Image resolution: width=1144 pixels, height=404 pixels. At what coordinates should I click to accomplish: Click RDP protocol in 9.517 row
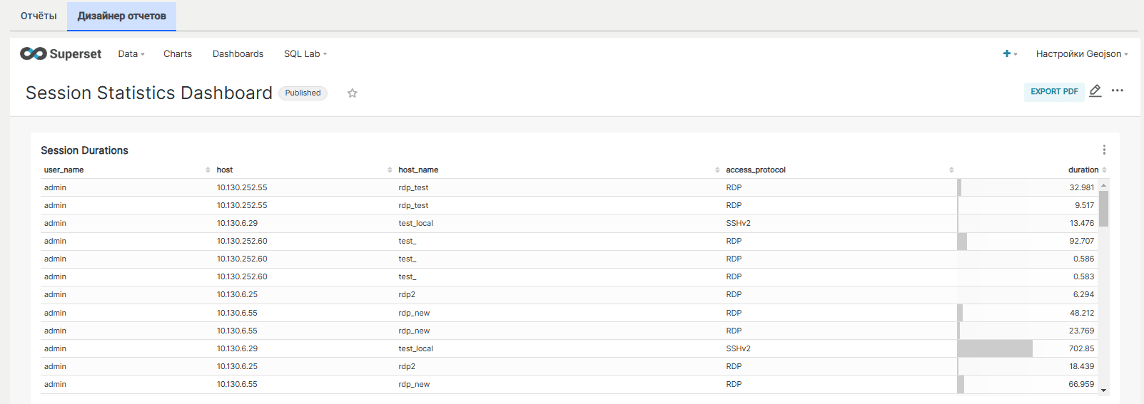734,205
